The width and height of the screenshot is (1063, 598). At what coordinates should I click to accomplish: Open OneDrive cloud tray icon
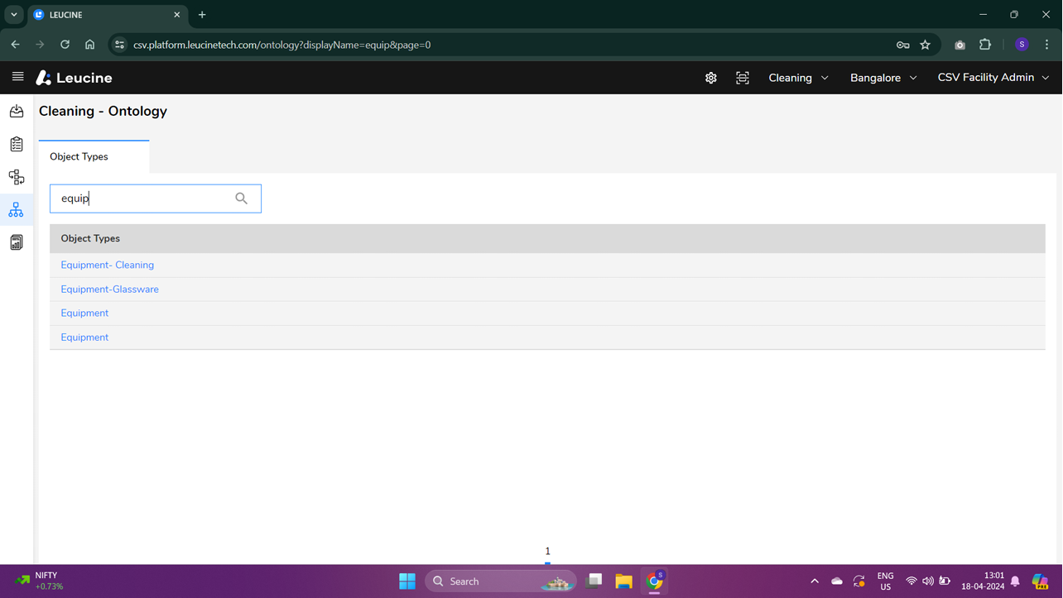coord(837,581)
